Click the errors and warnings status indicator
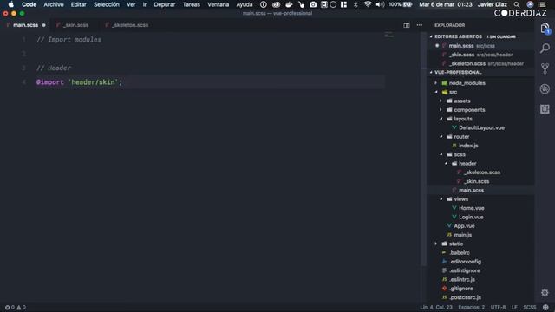Image resolution: width=555 pixels, height=312 pixels. pyautogui.click(x=16, y=307)
